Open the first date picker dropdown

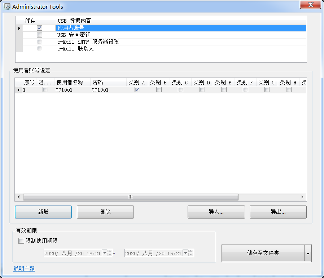click(104, 253)
